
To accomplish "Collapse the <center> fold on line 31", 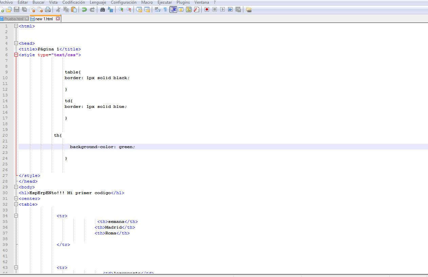I will pos(16,199).
